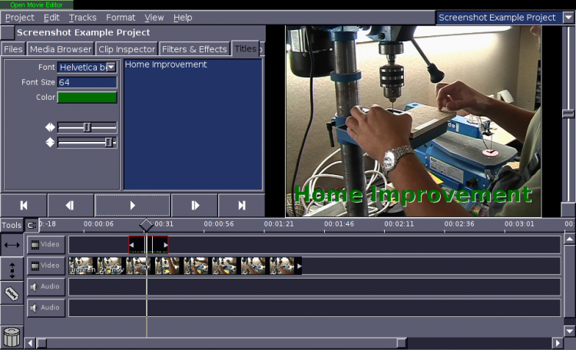Step forward one frame
Image resolution: width=576 pixels, height=350 pixels.
point(195,205)
